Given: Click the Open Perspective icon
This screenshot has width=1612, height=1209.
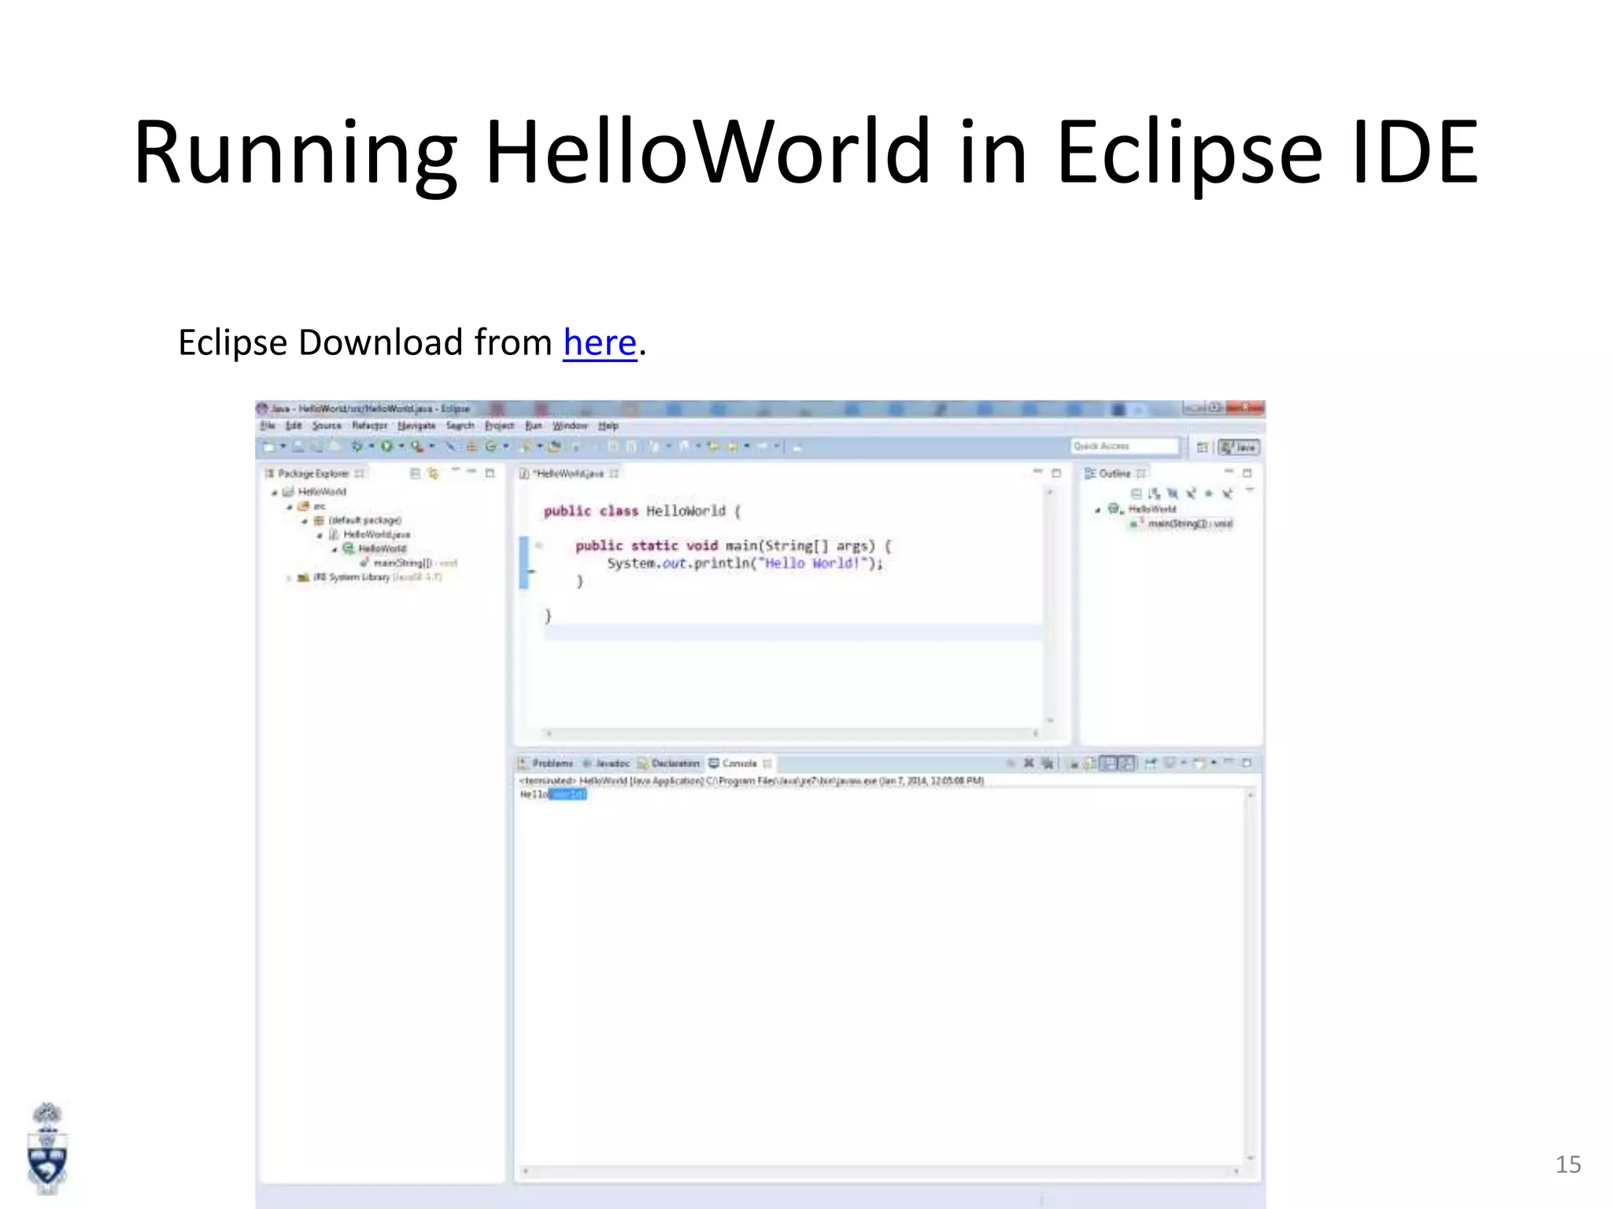Looking at the screenshot, I should pyautogui.click(x=1203, y=447).
